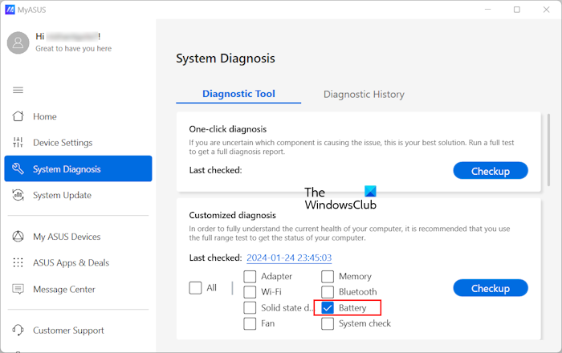Click Checkup for Customized diagnosis
The image size is (562, 353).
[x=490, y=288]
